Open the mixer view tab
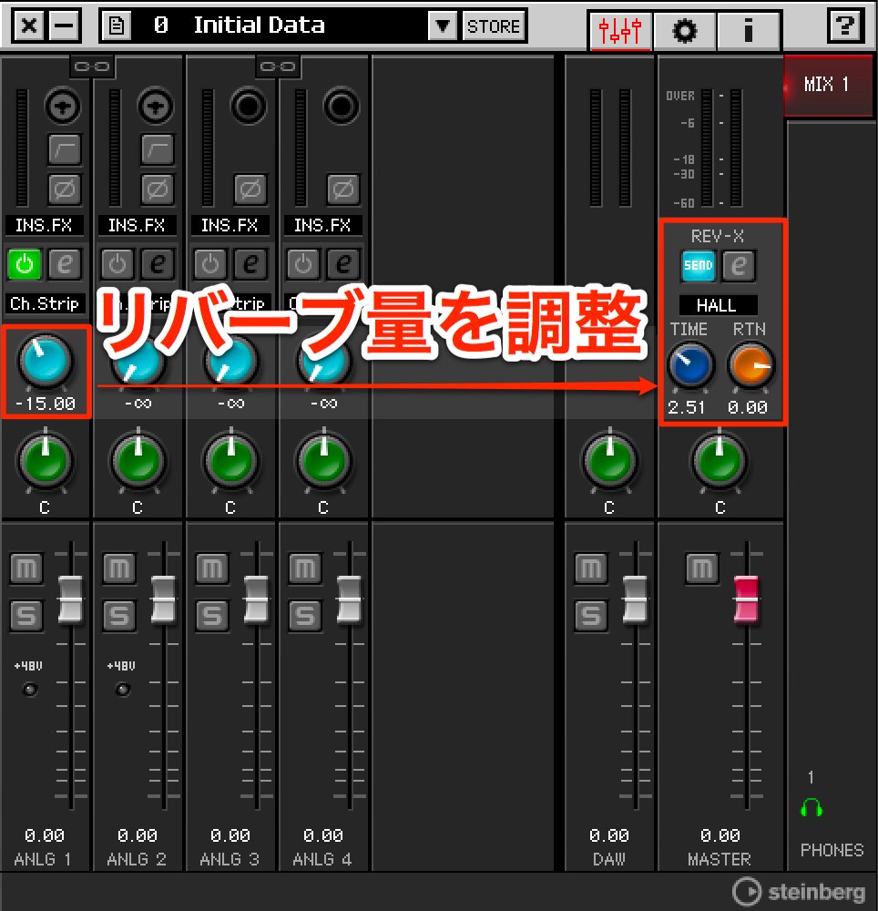 tap(620, 29)
